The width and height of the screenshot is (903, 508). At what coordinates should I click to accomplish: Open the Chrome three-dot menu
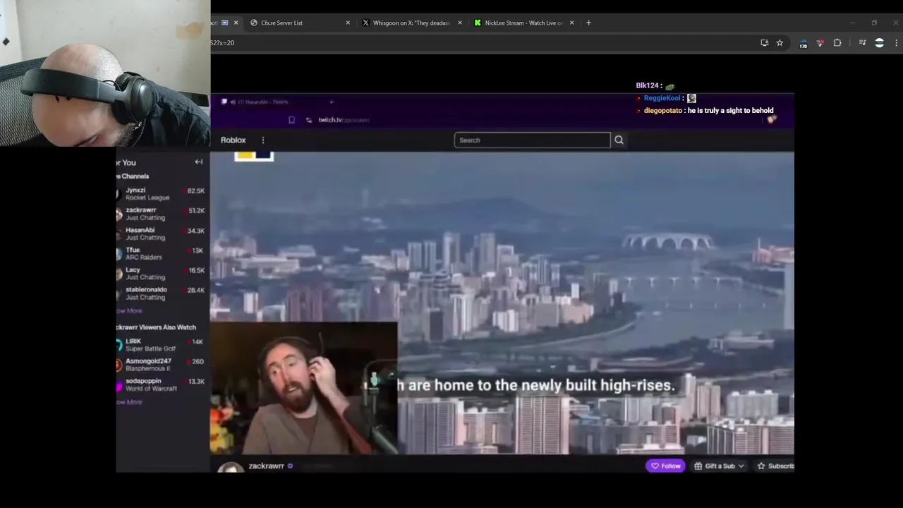coord(896,42)
